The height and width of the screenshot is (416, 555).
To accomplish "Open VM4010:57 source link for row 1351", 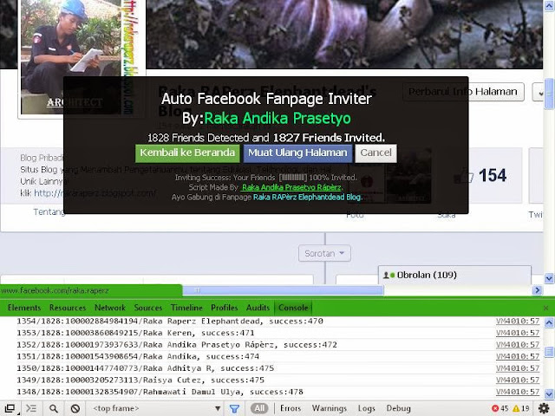I will [x=518, y=356].
